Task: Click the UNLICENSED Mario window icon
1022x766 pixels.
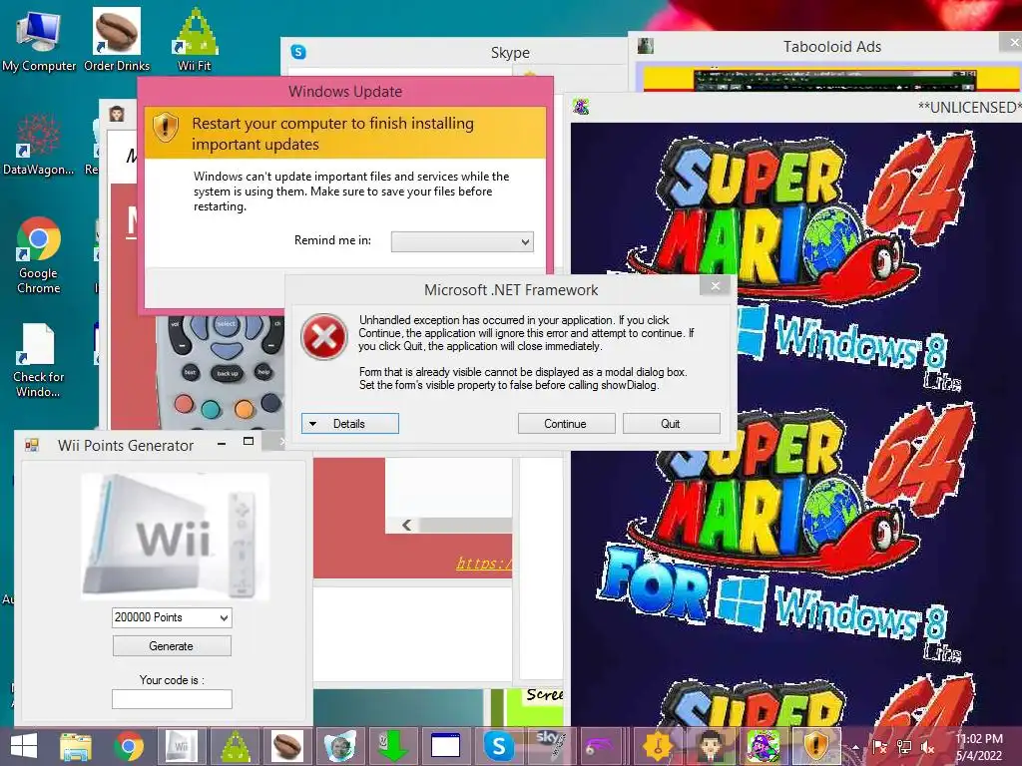Action: (581, 106)
